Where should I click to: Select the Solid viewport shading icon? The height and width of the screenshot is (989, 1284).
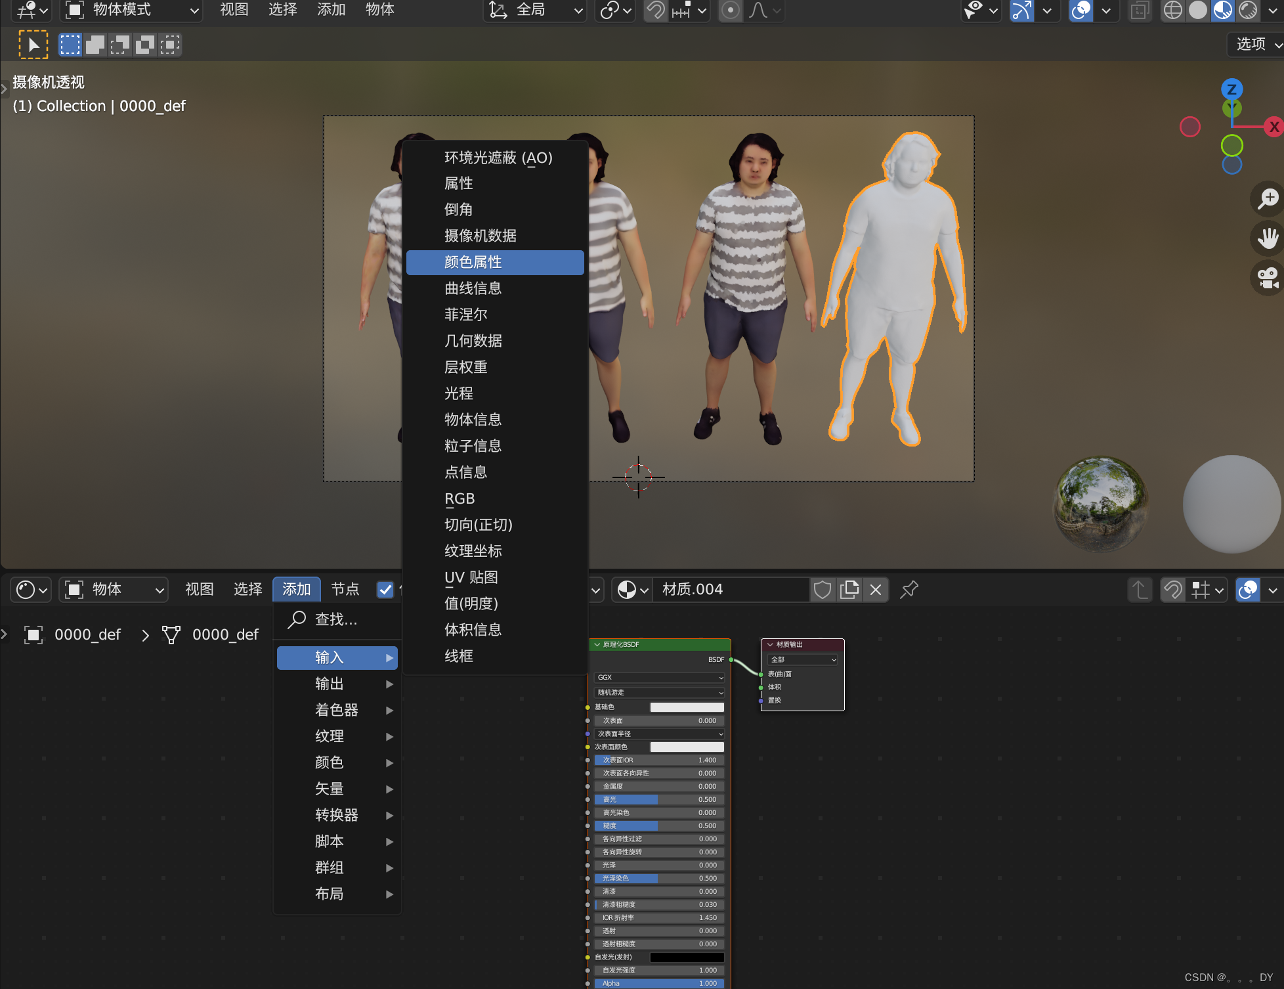coord(1198,11)
